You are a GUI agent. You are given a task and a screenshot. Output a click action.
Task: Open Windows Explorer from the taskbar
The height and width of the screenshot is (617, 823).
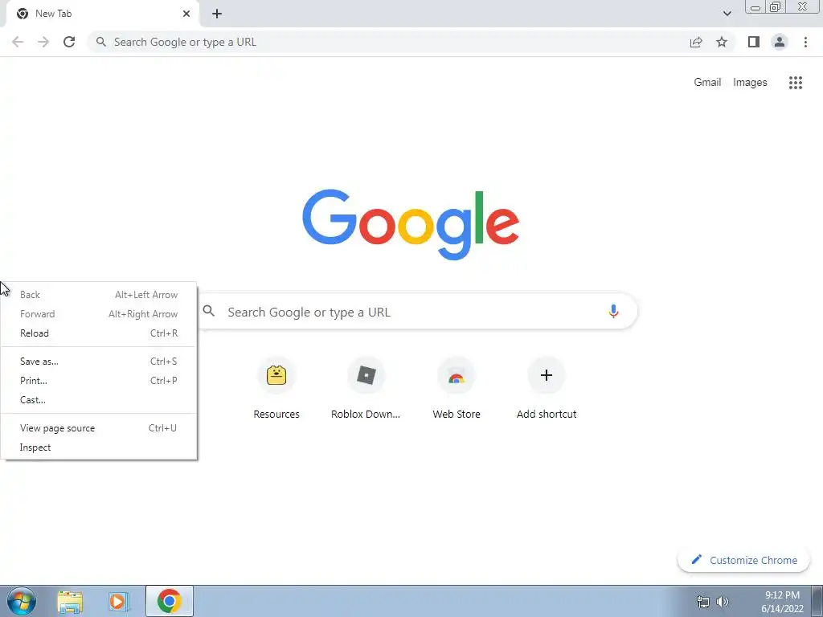coord(70,601)
